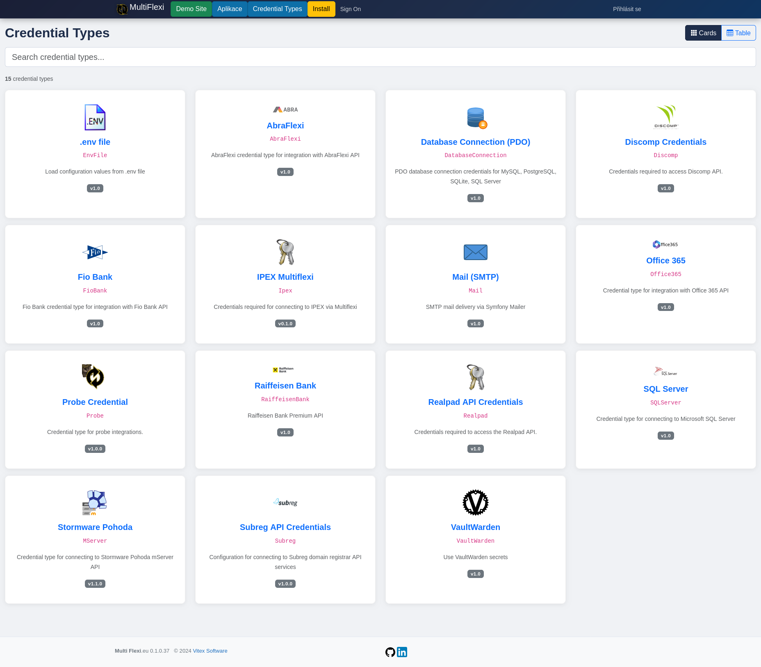This screenshot has width=761, height=667.
Task: Click the SQLServer code label
Action: pos(666,403)
